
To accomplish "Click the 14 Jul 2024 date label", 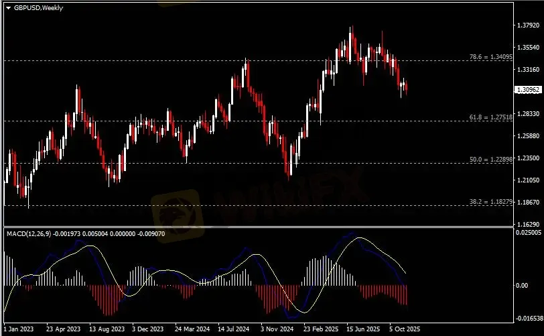I will (x=234, y=329).
